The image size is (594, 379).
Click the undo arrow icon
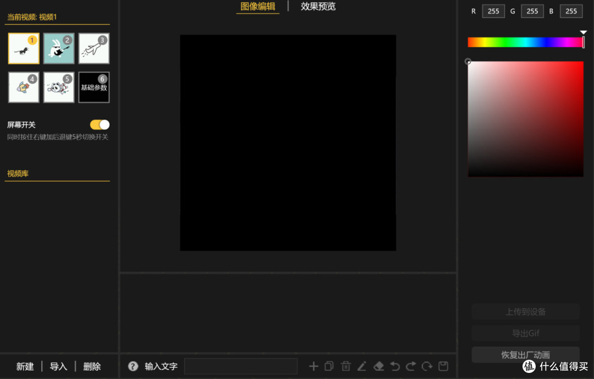395,366
